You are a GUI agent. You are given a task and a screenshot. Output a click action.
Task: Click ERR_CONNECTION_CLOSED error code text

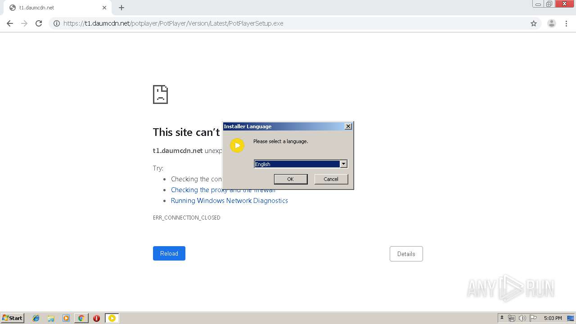[187, 218]
